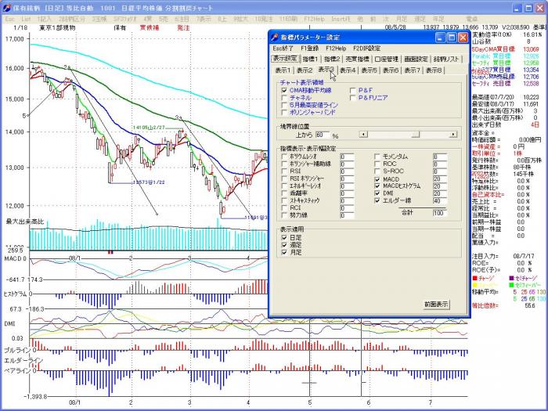Open the 銘柄リスト tab
This screenshot has width=548, height=411.
click(x=446, y=59)
